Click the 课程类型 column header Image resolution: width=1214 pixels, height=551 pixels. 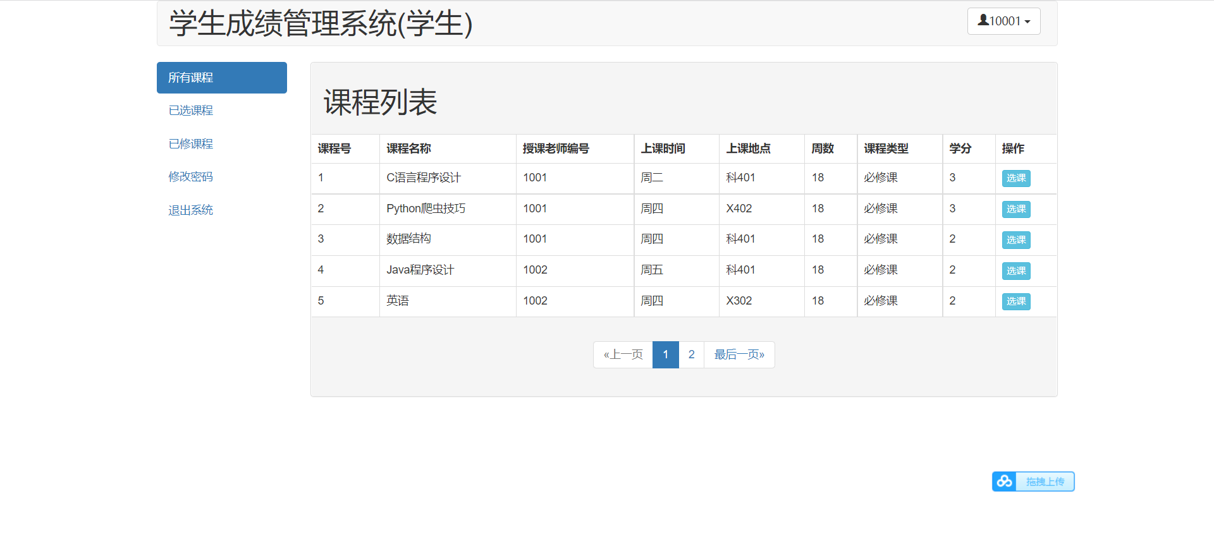(x=886, y=148)
